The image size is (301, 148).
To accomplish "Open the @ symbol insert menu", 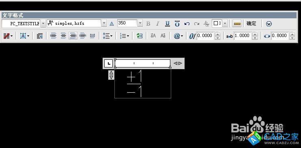I will click(178, 36).
